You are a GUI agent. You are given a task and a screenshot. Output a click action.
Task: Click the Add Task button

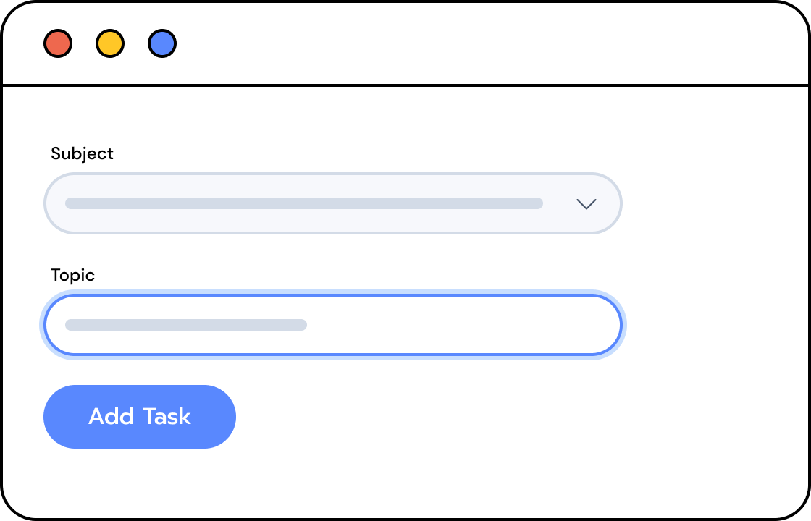140,417
